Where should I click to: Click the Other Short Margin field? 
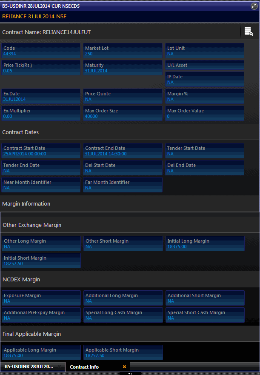(123, 244)
